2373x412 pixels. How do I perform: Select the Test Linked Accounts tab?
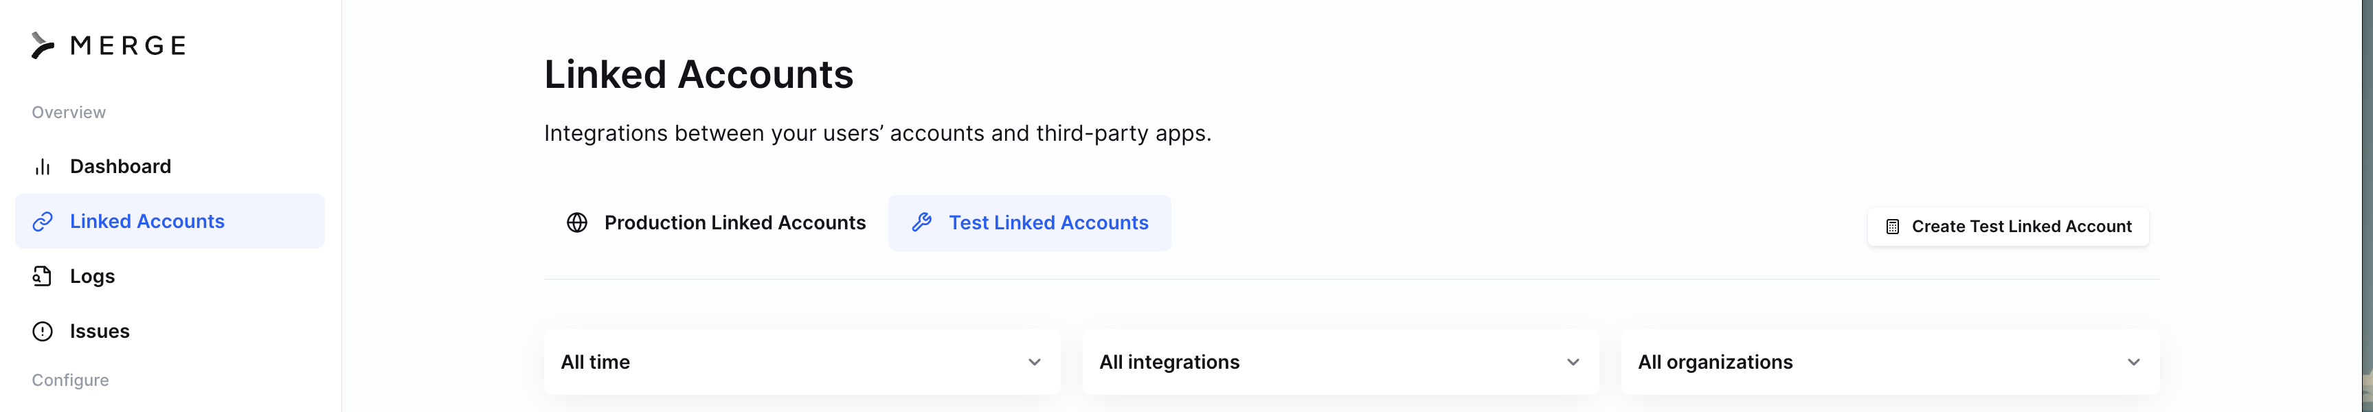tap(1048, 223)
